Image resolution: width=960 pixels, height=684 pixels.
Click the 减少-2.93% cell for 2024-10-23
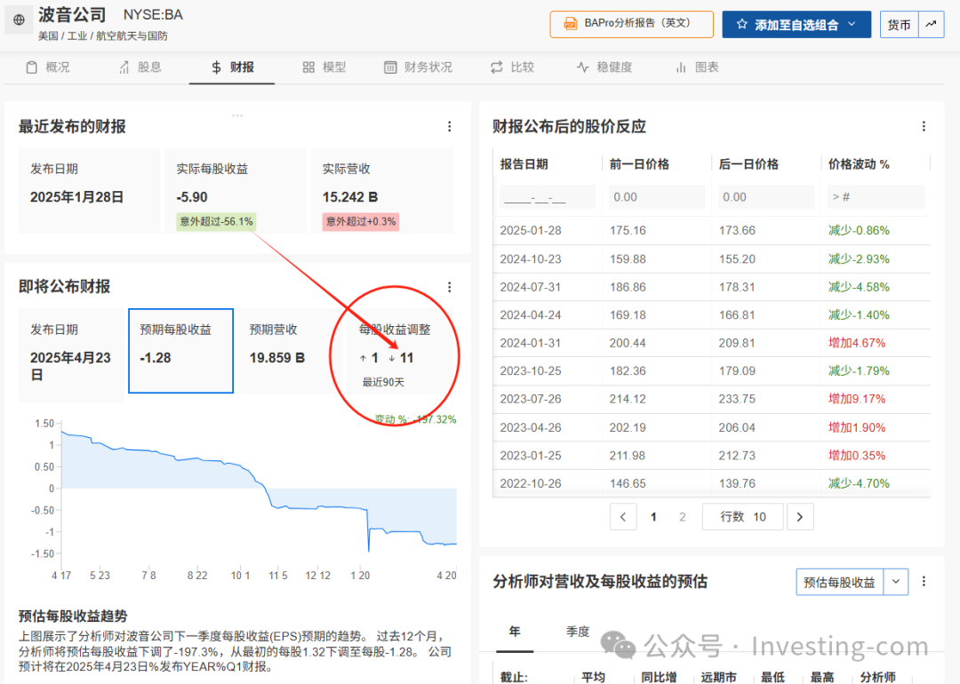(859, 258)
